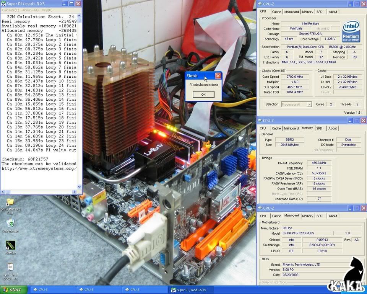Click the motherboard Model value LP DK P45-T2RS PLUS
The width and height of the screenshot is (367, 294).
(307, 233)
